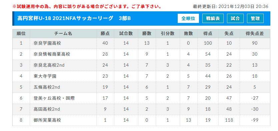Select team 東大寺学園
The width and height of the screenshot is (278, 131).
point(45,76)
